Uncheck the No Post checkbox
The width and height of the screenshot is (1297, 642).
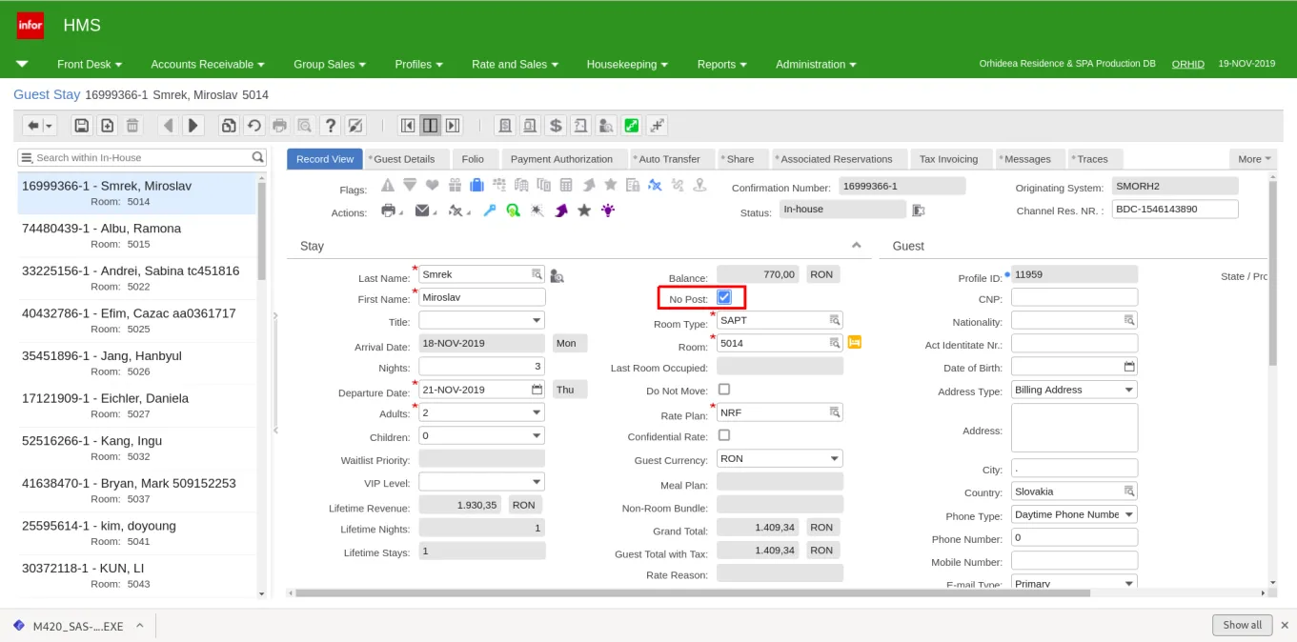(x=724, y=298)
